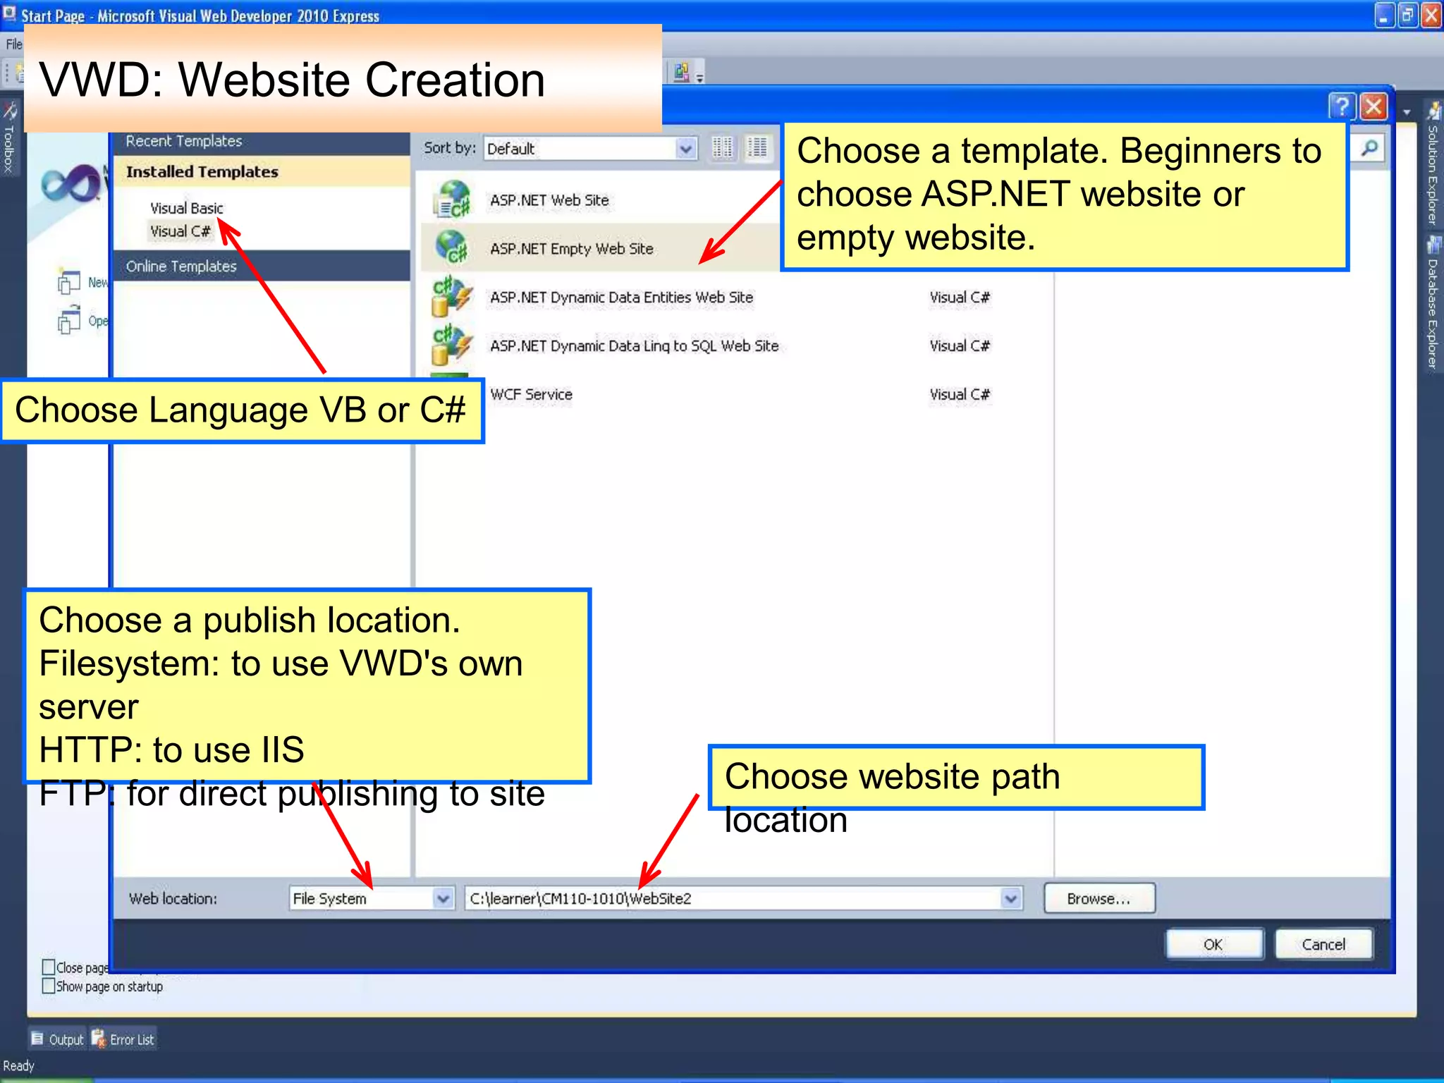This screenshot has width=1444, height=1083.
Task: Expand the website path dropdown arrow
Action: 1010,898
